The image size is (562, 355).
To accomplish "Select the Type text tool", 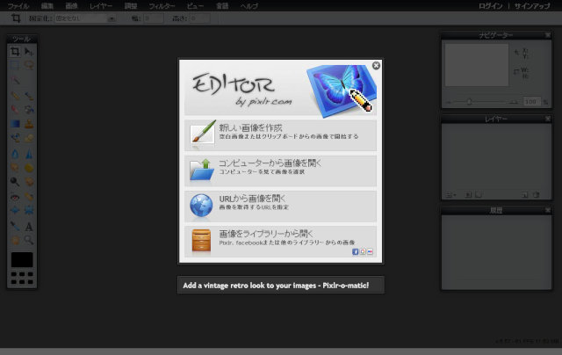I will (x=29, y=226).
